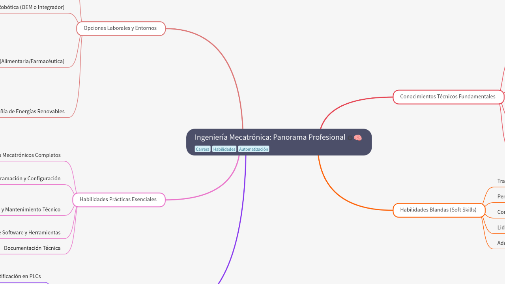The width and height of the screenshot is (505, 284).
Task: Collapse the 'Conocimientos Técnicos Fundamentales' branch
Action: [x=448, y=97]
